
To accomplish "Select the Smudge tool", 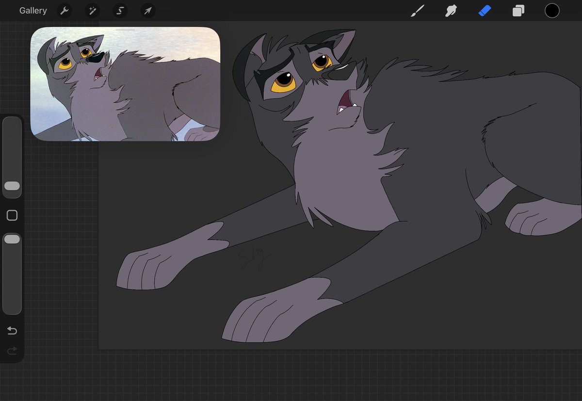I will pos(451,11).
